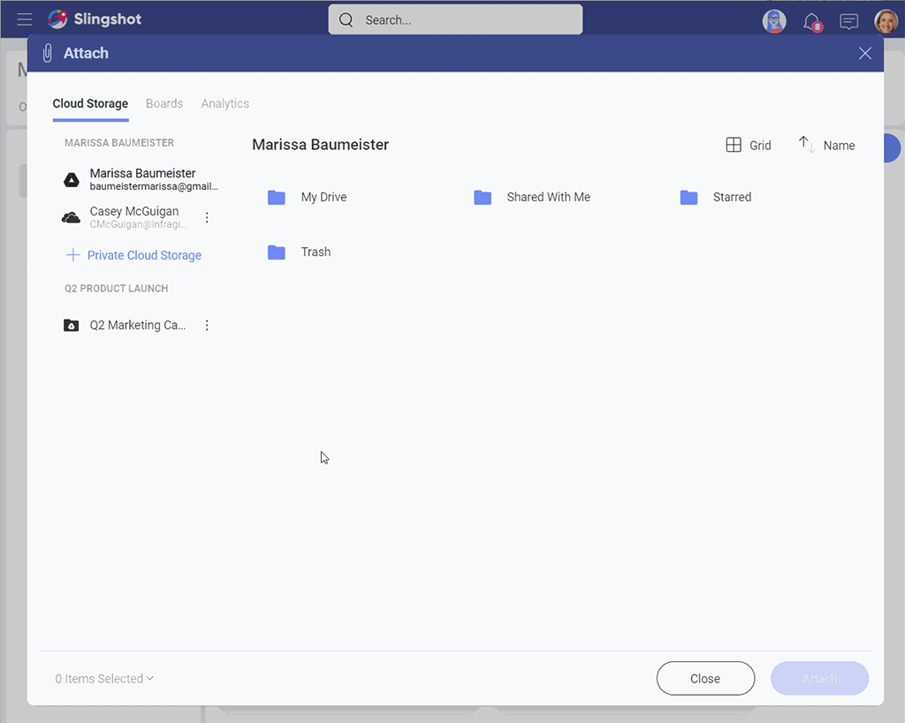Click the Attach button
Screen dimensions: 905x723
819,679
